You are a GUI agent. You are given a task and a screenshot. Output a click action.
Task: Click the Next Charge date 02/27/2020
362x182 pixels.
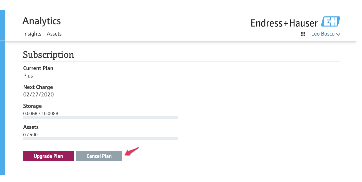click(x=39, y=94)
